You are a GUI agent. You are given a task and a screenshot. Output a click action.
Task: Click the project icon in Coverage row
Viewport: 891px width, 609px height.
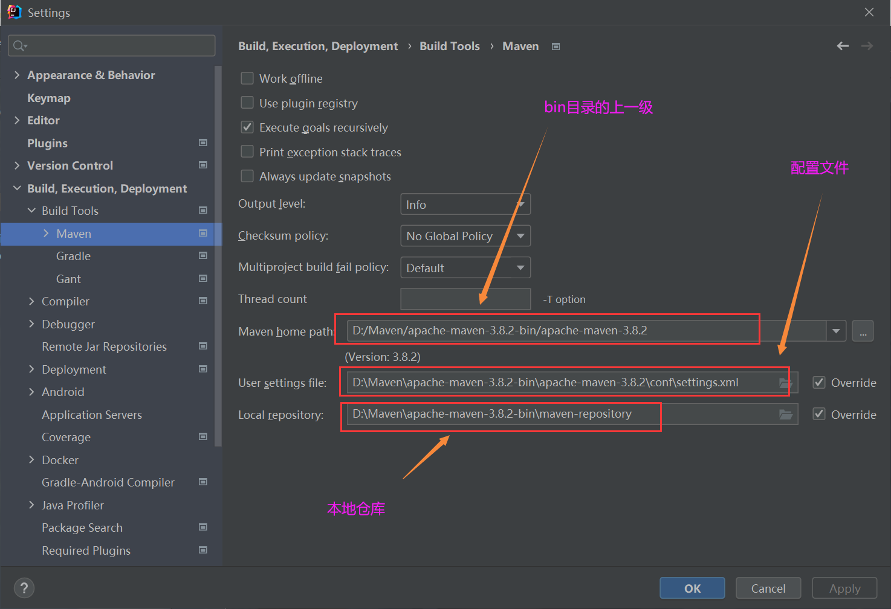[203, 436]
